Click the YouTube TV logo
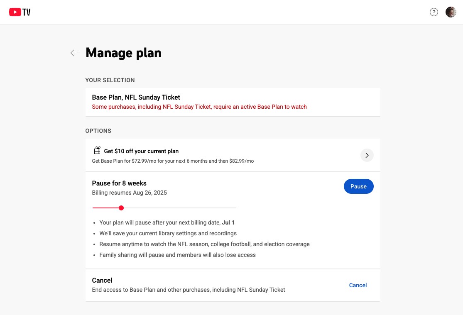The width and height of the screenshot is (463, 315). point(20,12)
